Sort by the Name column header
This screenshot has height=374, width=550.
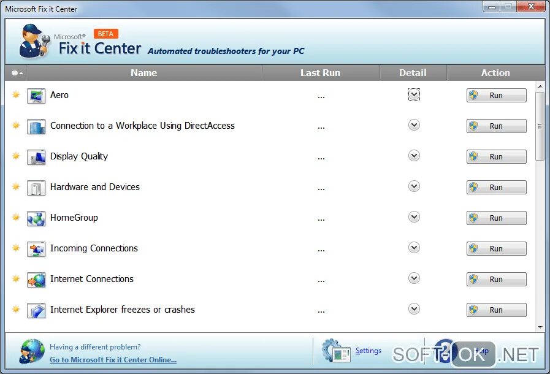coord(144,73)
